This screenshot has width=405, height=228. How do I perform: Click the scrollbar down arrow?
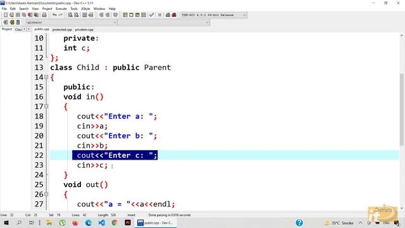402,208
